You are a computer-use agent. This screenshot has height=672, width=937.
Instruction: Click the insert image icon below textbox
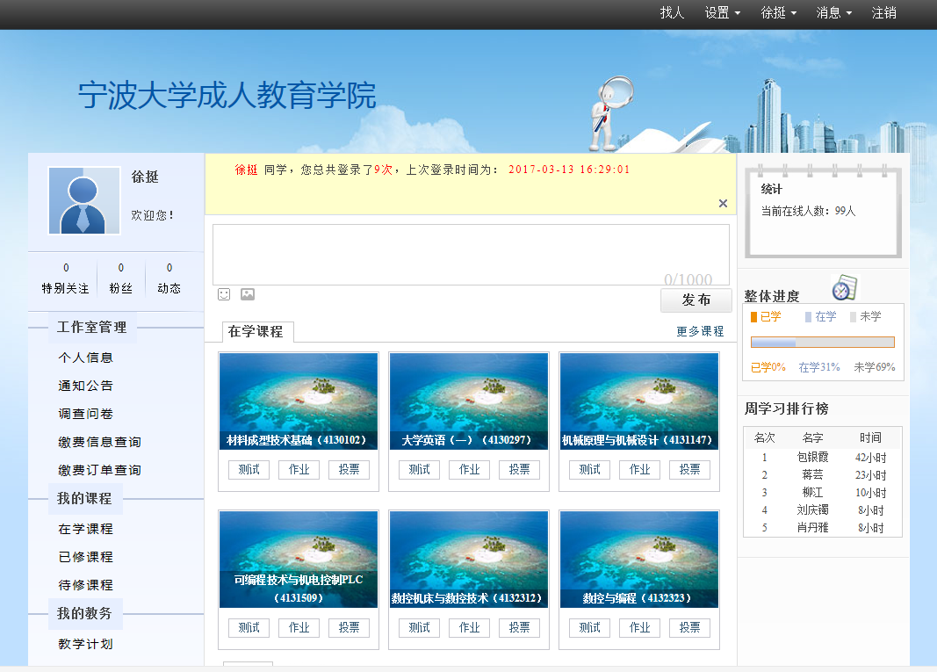pyautogui.click(x=248, y=294)
